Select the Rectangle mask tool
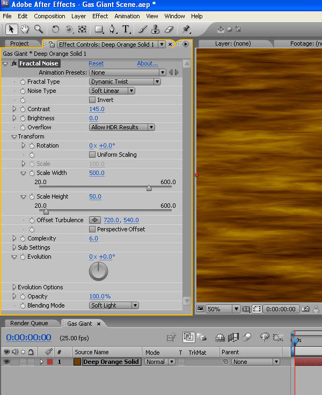Image resolution: width=322 pixels, height=395 pixels. pyautogui.click(x=99, y=30)
